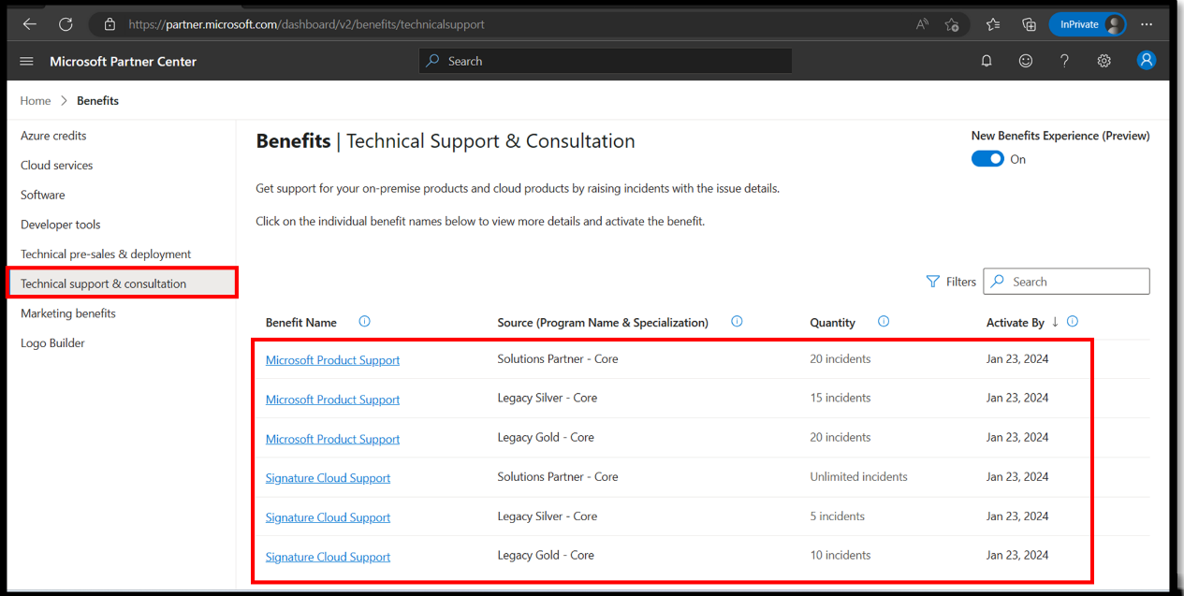Open Marketing benefits in sidebar
Viewport: 1184px width, 596px height.
click(68, 313)
